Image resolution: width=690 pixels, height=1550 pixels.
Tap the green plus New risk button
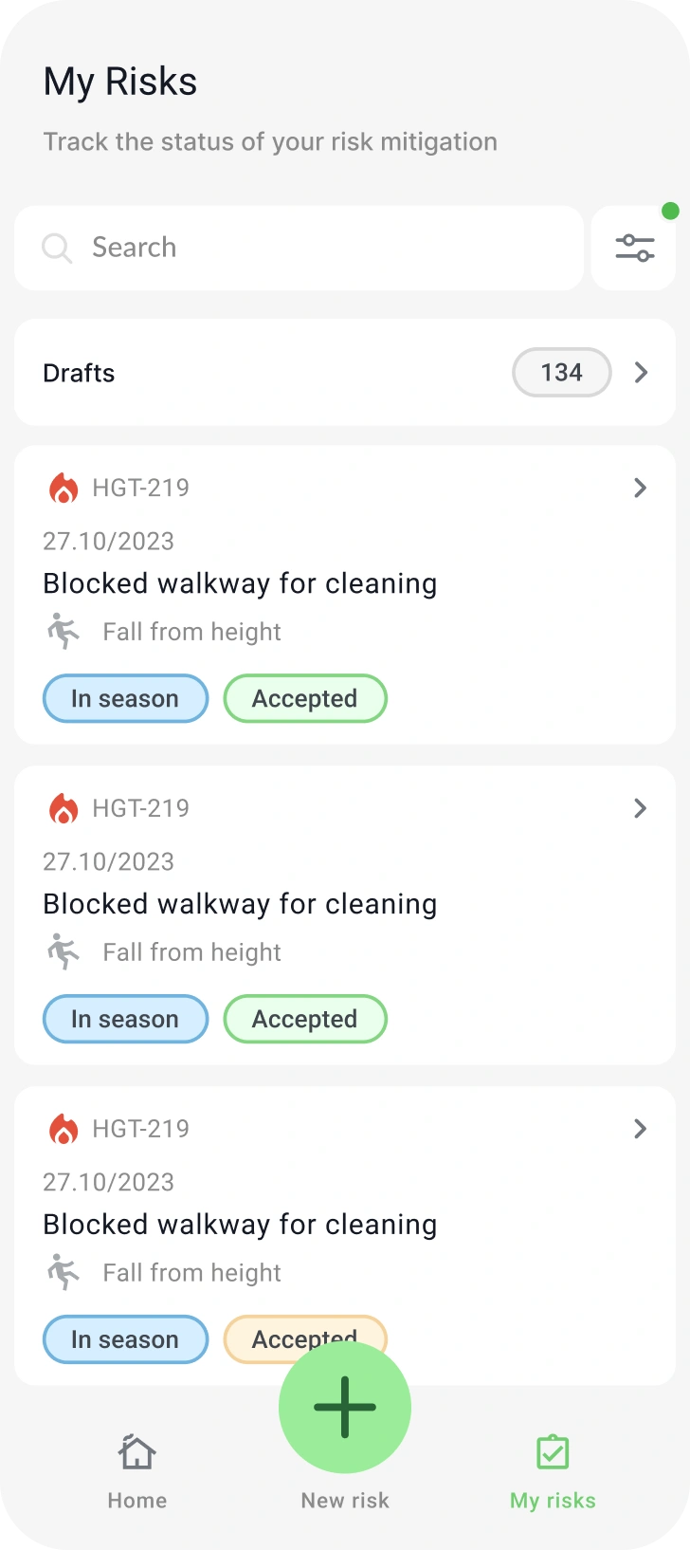345,1407
